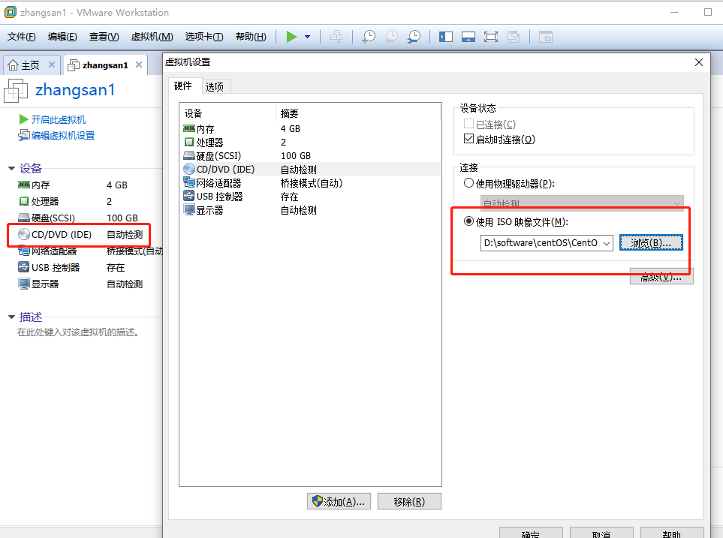Open the snapshot manager toolbar icon
Screen dimensions: 723x538
click(414, 37)
